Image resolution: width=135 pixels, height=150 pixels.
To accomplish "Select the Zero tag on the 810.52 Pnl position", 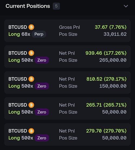I will [42, 86].
